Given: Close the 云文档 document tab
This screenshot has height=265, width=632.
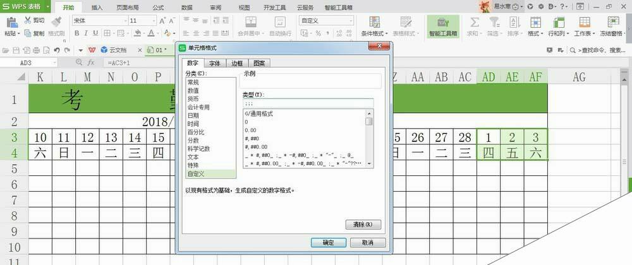Looking at the screenshot, I should click(140, 50).
